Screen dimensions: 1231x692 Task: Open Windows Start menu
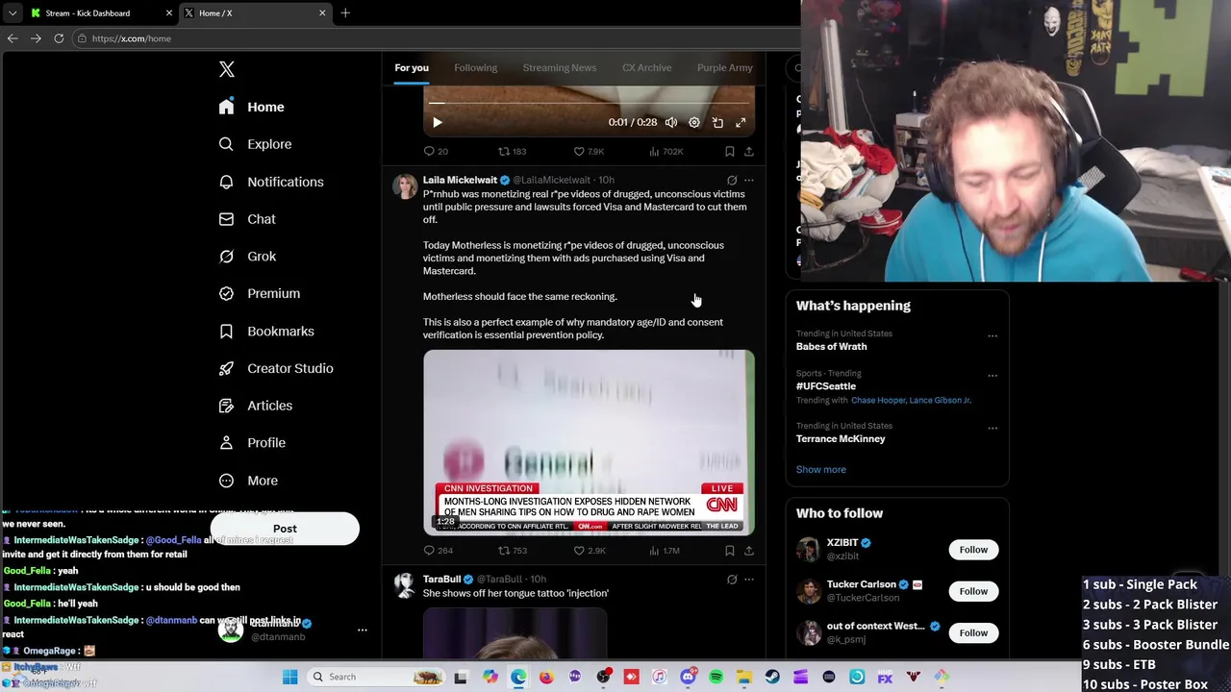click(x=289, y=677)
